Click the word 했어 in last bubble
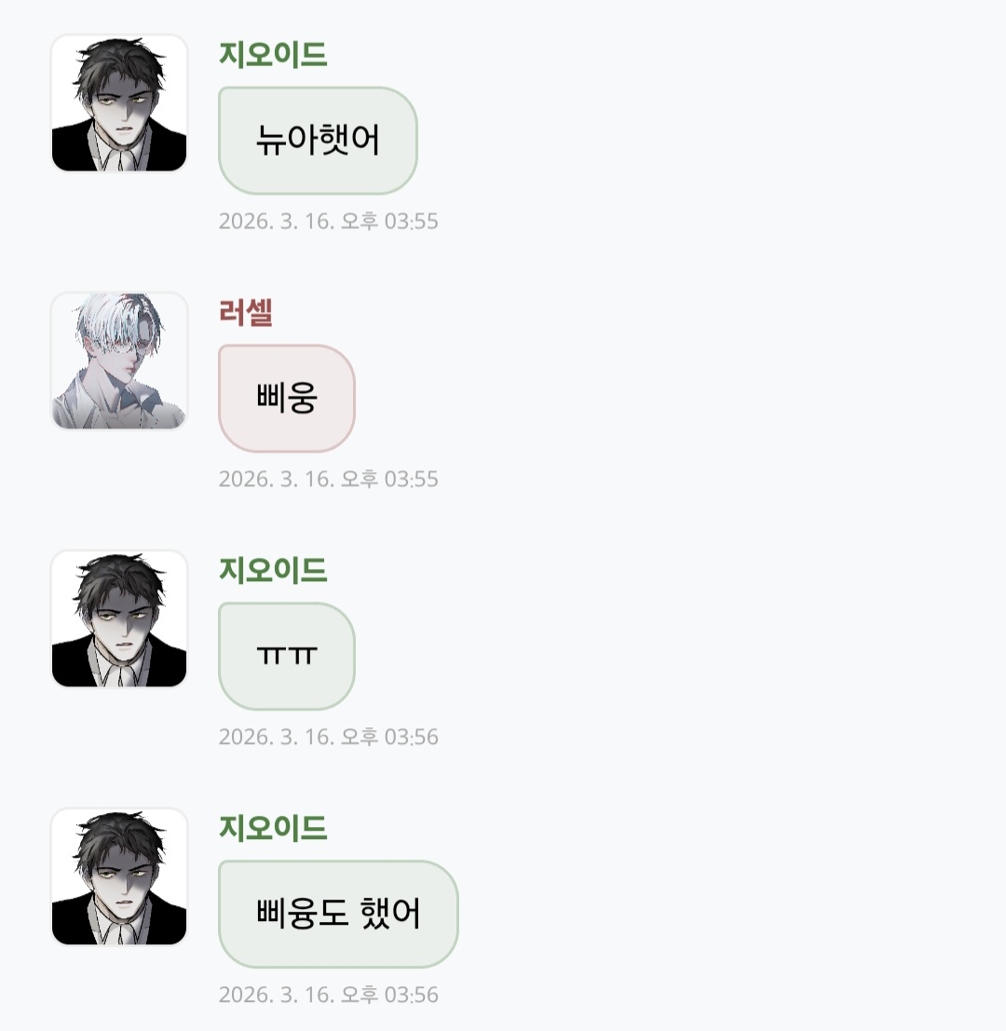 tap(390, 914)
